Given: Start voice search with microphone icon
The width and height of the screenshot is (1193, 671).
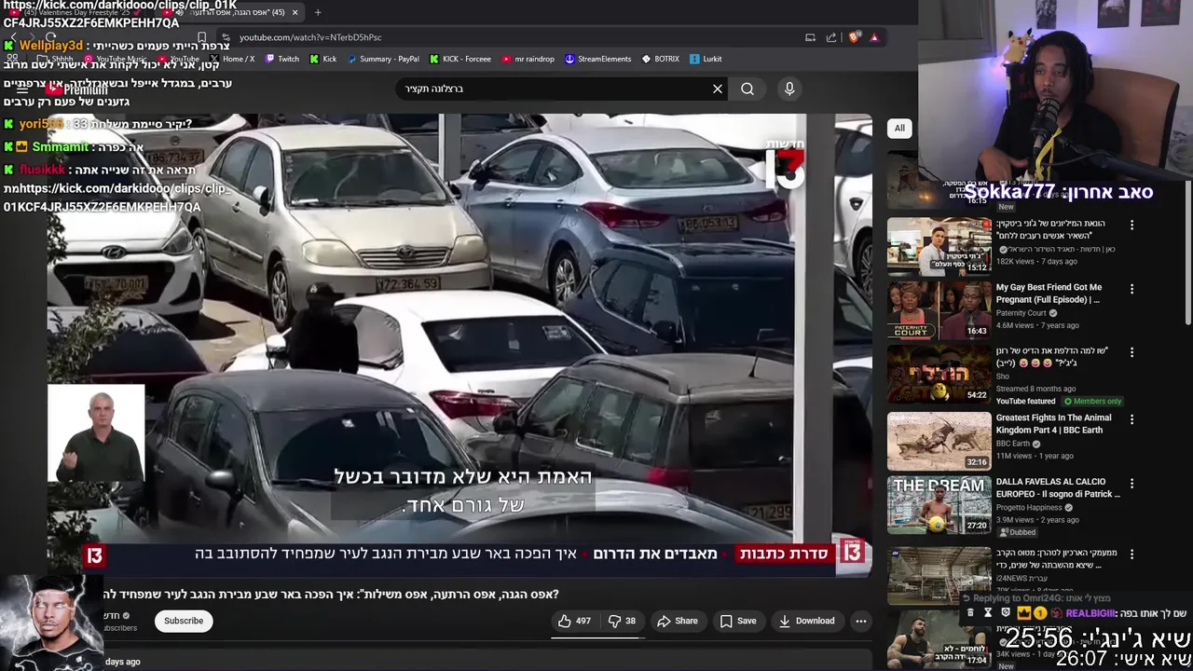Looking at the screenshot, I should pyautogui.click(x=789, y=89).
